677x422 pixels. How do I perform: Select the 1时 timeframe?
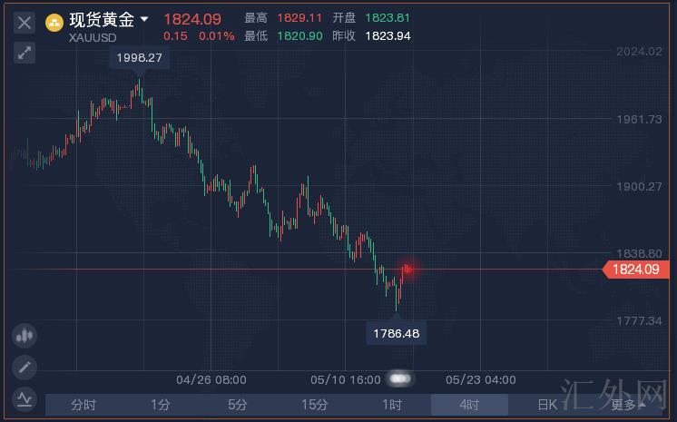click(392, 405)
